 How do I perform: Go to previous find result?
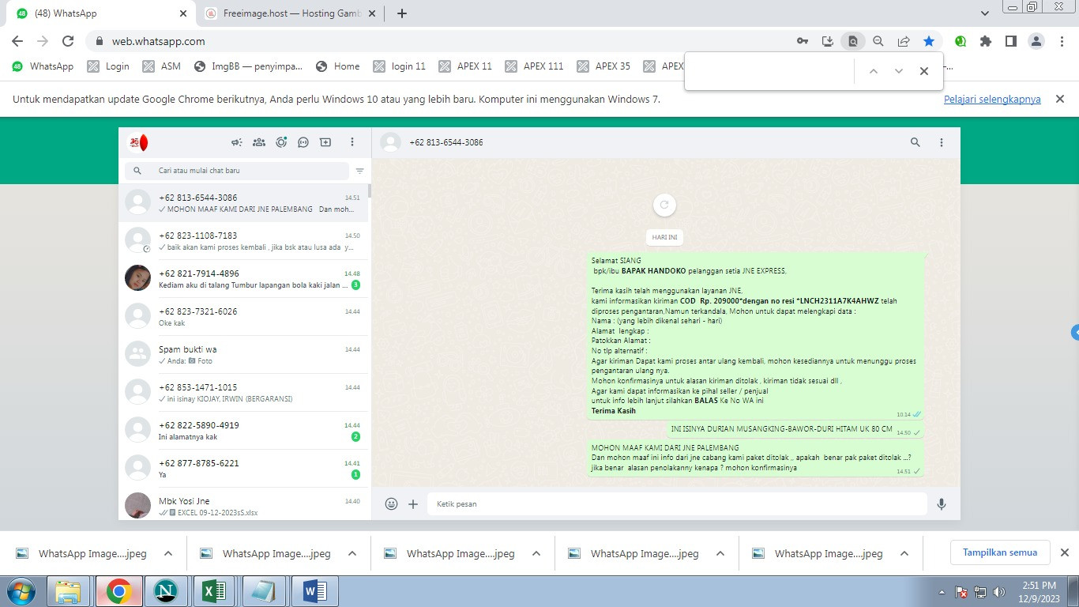(874, 71)
